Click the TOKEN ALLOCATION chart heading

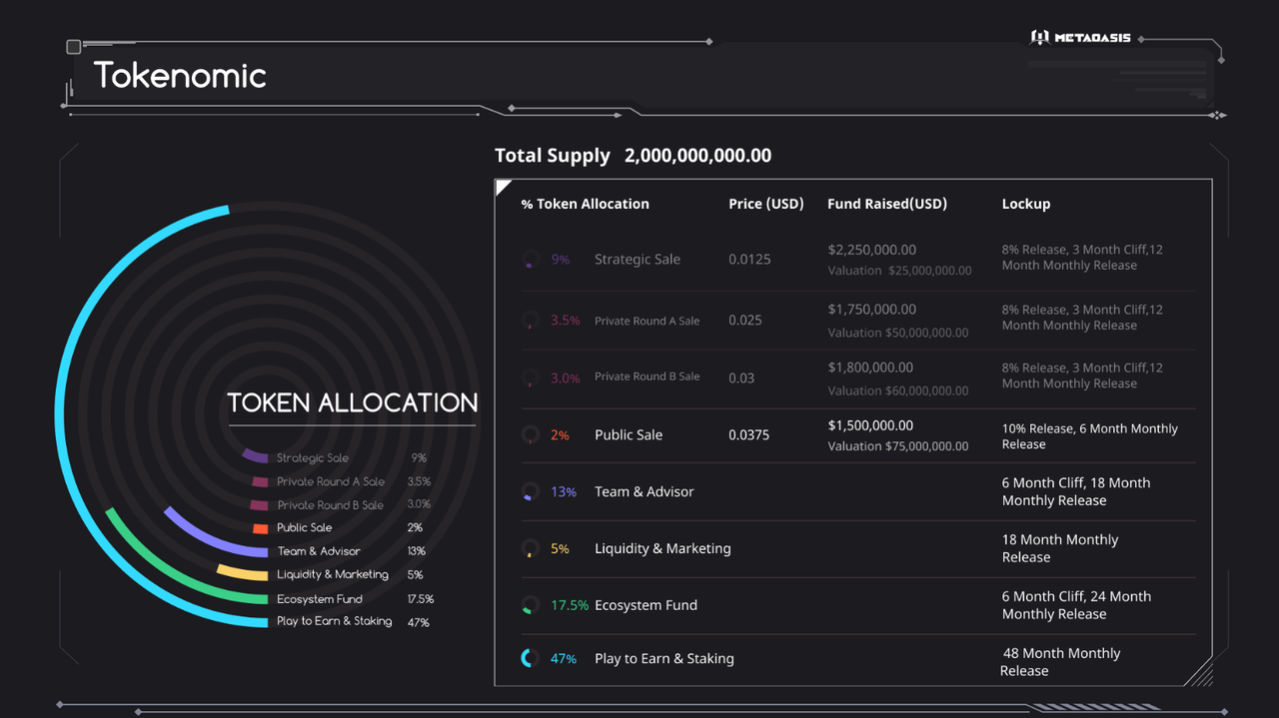coord(352,403)
